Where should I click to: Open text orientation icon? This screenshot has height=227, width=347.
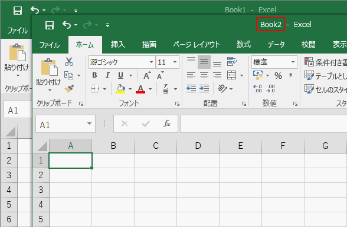coord(222,88)
